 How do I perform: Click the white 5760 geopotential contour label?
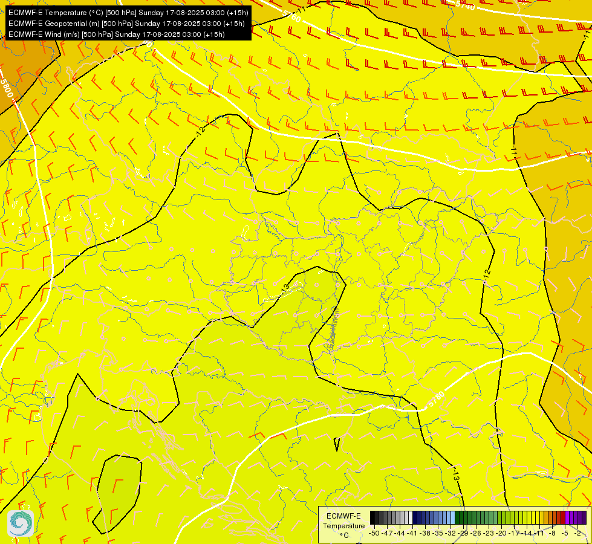pos(291,16)
